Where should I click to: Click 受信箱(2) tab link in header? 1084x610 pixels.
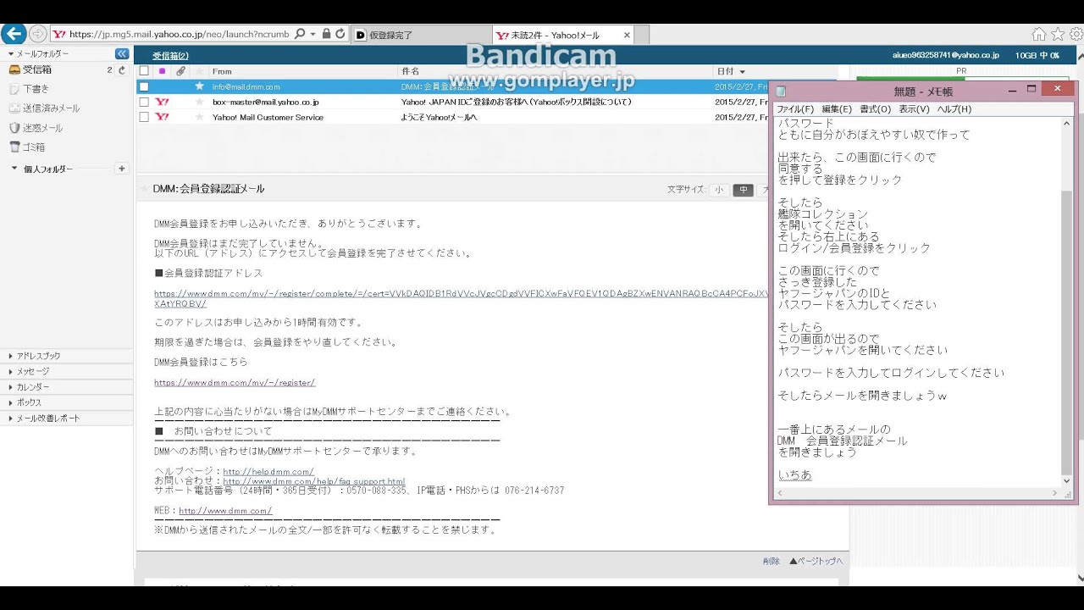point(170,55)
